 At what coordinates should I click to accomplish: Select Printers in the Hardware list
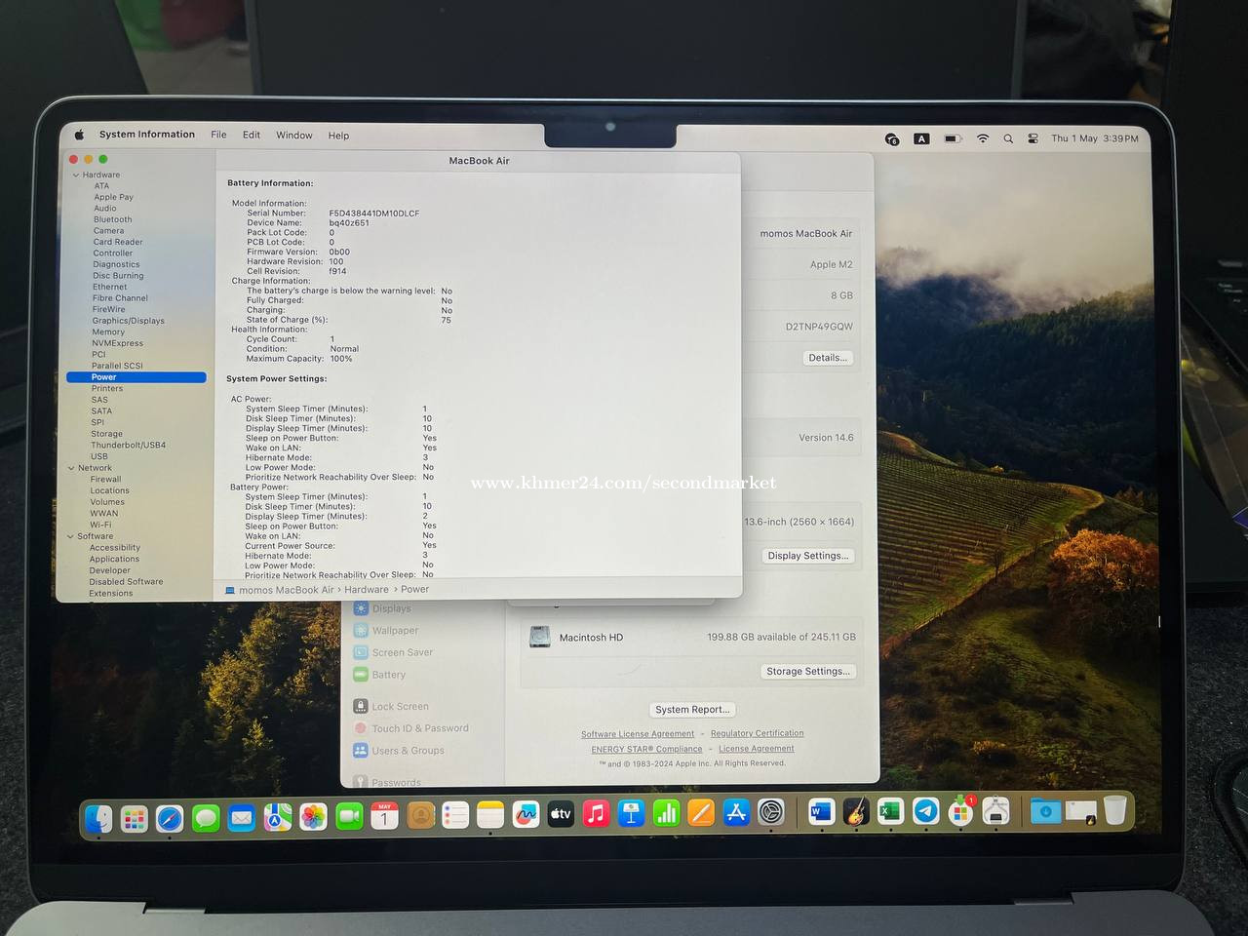(107, 388)
